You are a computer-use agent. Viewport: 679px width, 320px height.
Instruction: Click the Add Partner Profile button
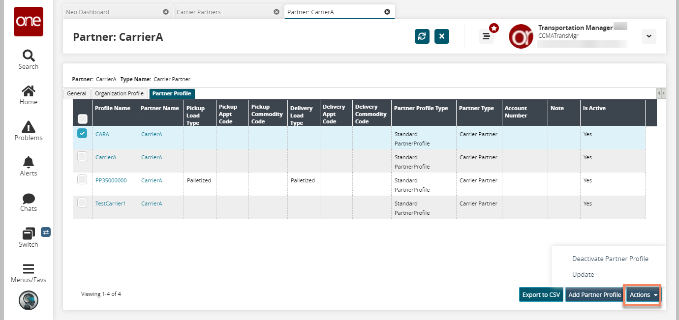click(594, 295)
